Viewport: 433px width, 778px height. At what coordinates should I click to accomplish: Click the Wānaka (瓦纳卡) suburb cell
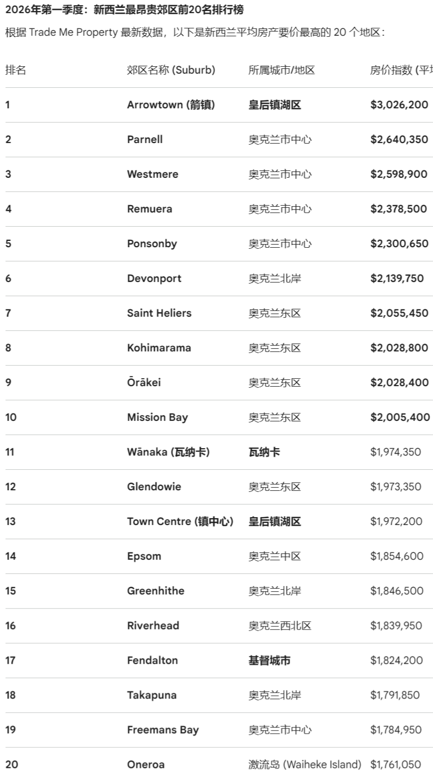click(x=168, y=452)
